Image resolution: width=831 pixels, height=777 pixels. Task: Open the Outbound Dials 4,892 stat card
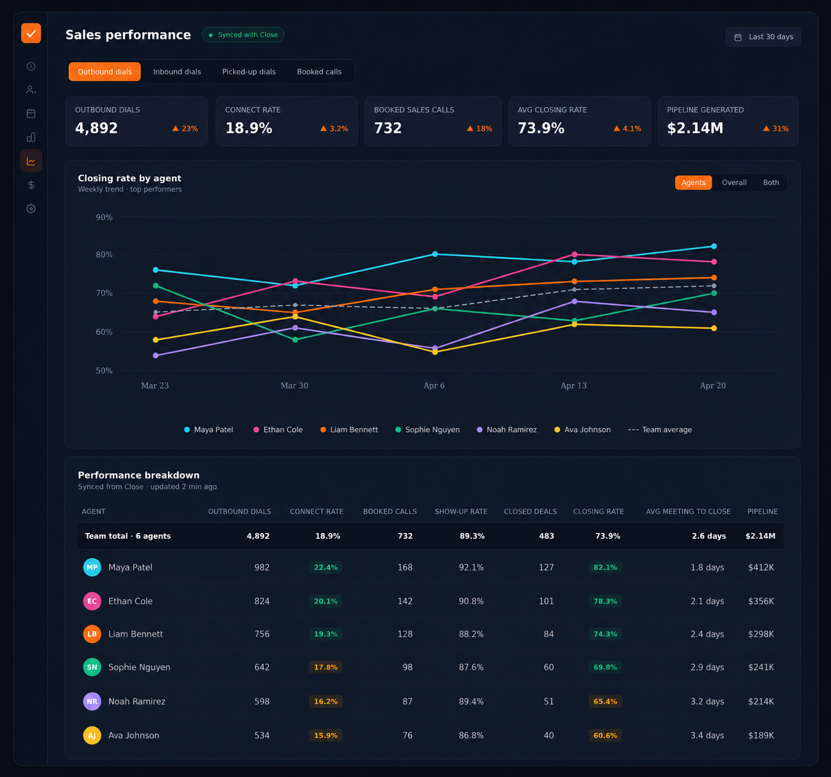tap(136, 121)
